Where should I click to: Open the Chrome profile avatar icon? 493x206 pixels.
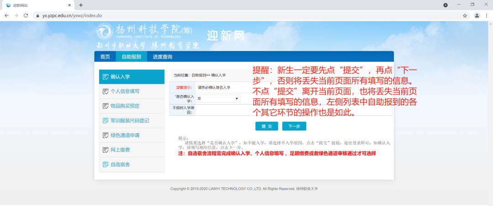pos(477,15)
